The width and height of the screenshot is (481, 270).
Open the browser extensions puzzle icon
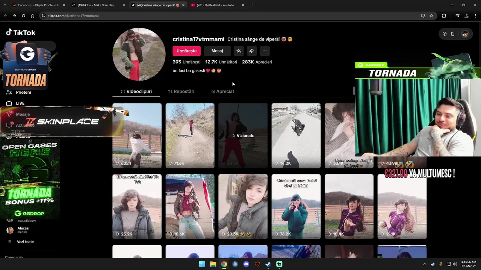coord(444,16)
